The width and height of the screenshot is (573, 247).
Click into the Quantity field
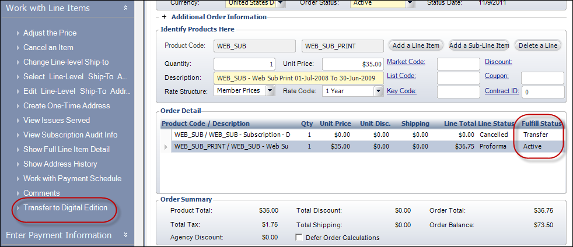coord(244,63)
